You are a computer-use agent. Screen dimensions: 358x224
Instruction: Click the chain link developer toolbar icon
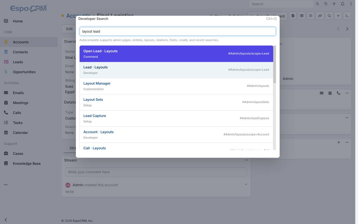click(x=320, y=16)
